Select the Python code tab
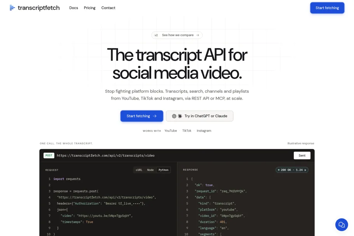 (x=163, y=170)
